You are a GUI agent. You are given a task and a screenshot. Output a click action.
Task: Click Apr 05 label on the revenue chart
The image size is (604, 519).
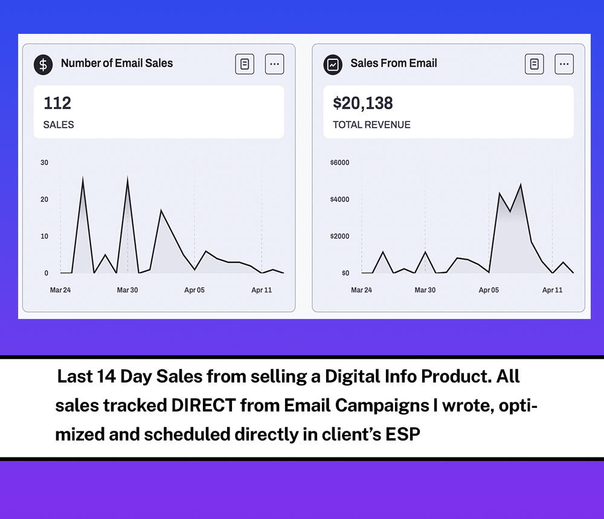(x=489, y=290)
